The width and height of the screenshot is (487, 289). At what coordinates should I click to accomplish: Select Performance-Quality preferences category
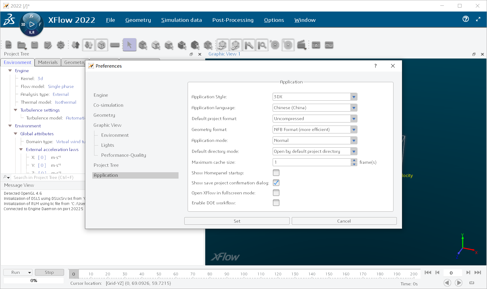tap(124, 155)
